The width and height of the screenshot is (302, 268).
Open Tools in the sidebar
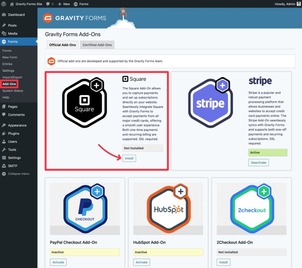coord(12,149)
